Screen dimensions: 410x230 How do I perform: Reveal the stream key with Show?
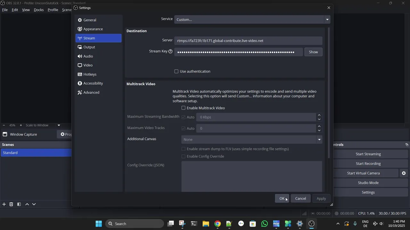[313, 52]
